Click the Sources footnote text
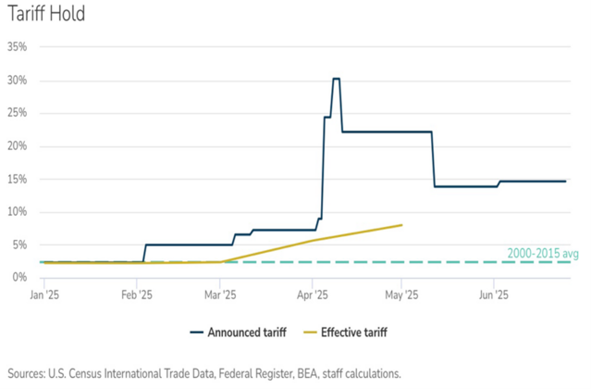The image size is (591, 389). [x=203, y=373]
